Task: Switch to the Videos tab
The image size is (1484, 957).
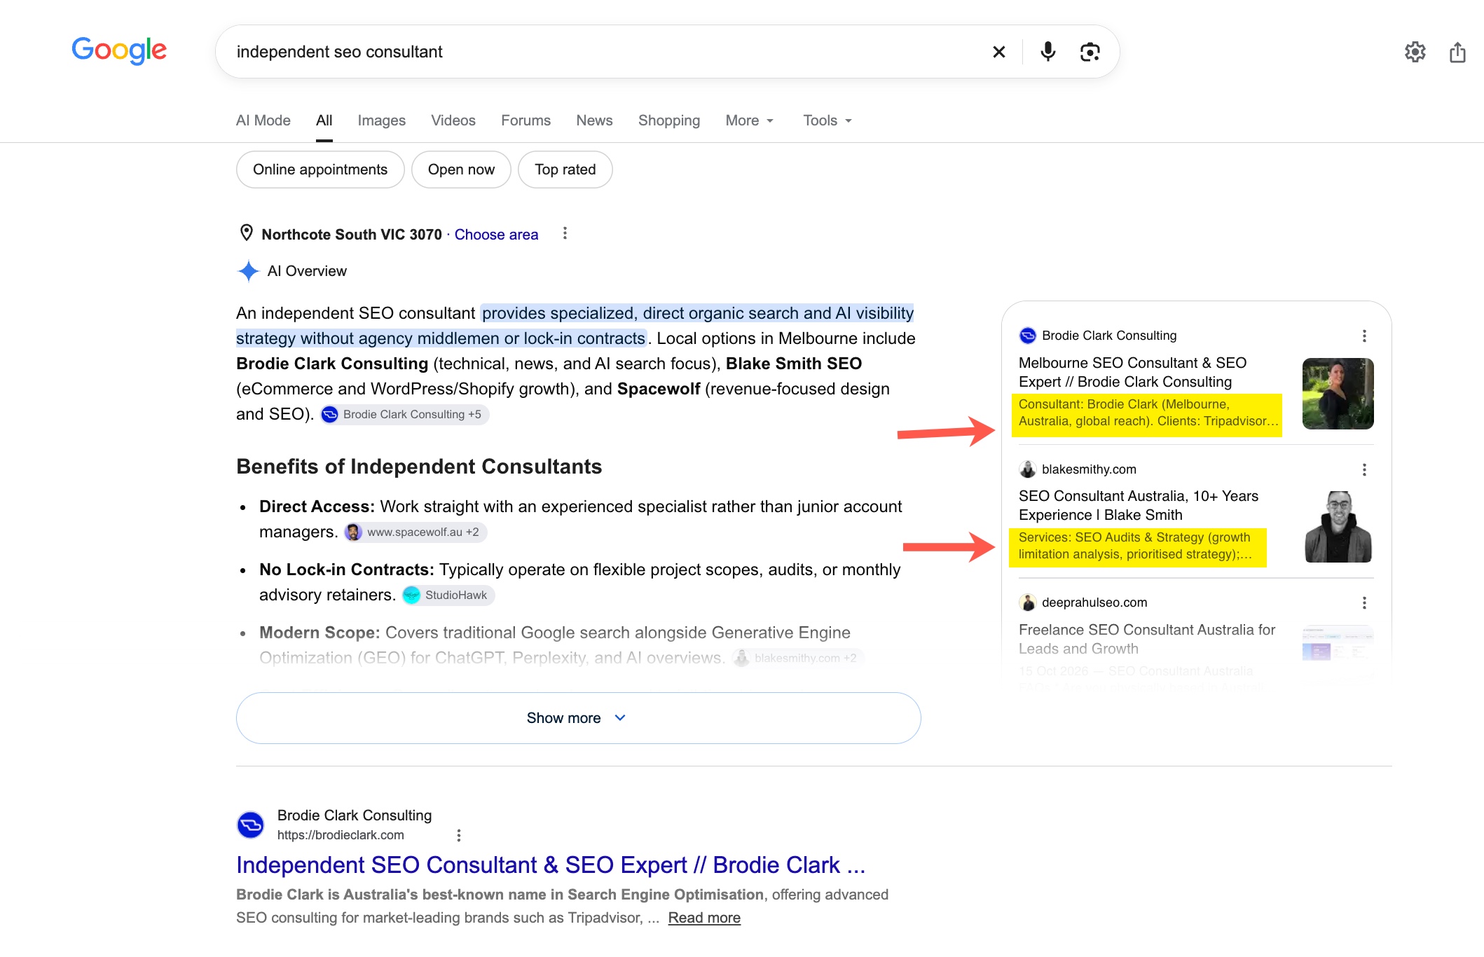Action: point(453,121)
